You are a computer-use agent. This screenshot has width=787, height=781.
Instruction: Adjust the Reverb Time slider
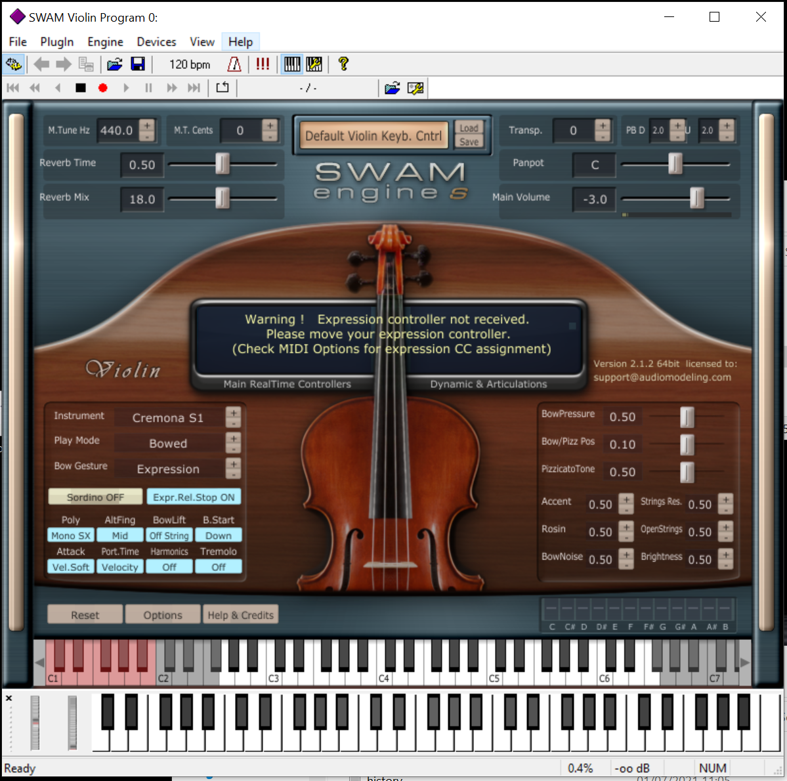(x=223, y=164)
